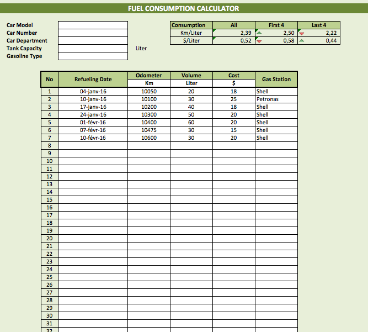Screen dimensions: 368x332
Task: Select row number cell '25'
Action: point(50,277)
